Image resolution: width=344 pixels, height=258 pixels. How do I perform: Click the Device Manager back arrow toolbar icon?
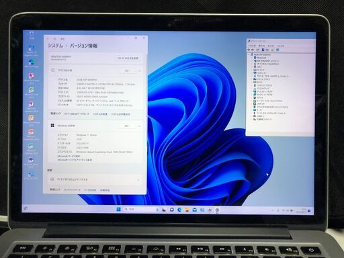pos(249,50)
